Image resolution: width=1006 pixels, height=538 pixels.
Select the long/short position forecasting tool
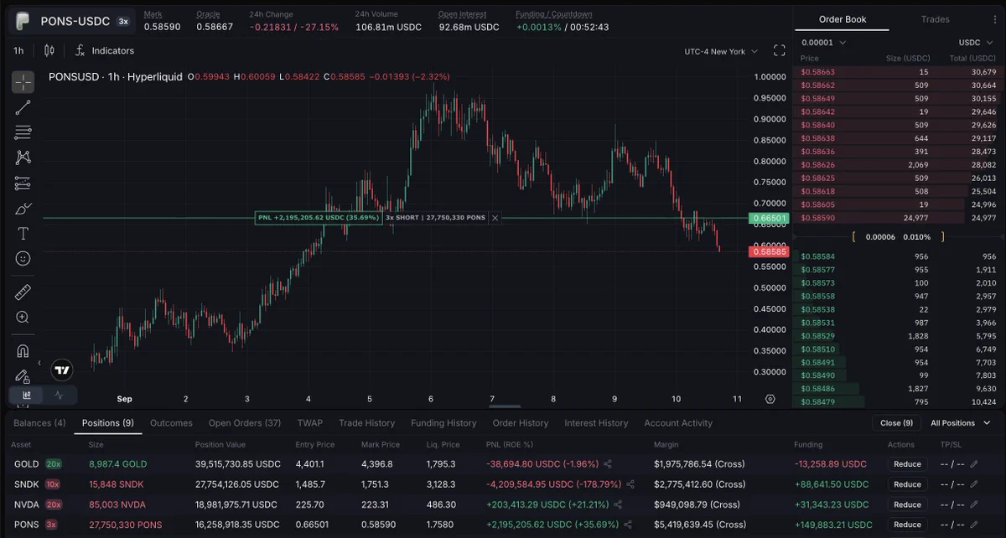point(23,183)
